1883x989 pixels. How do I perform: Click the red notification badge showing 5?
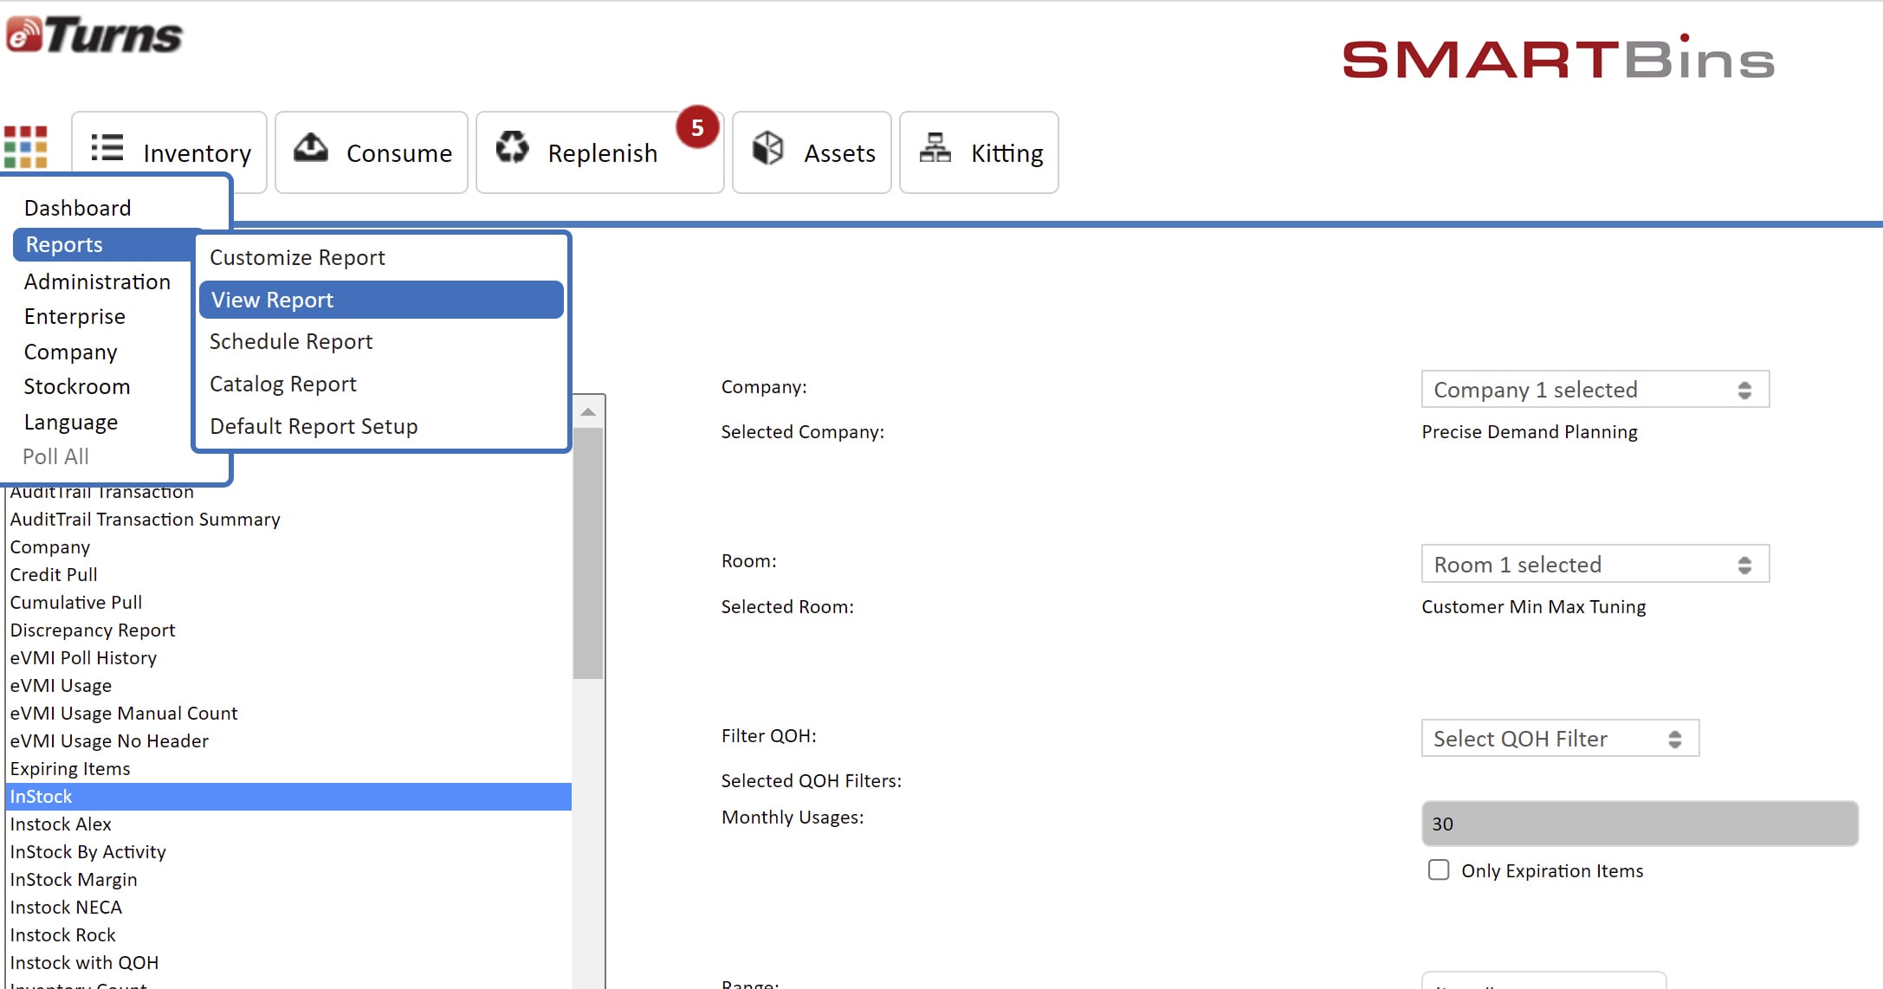(x=697, y=128)
